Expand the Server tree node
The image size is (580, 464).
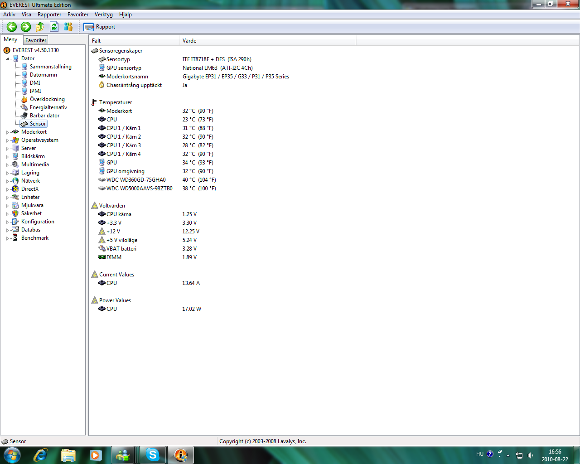pos(7,149)
